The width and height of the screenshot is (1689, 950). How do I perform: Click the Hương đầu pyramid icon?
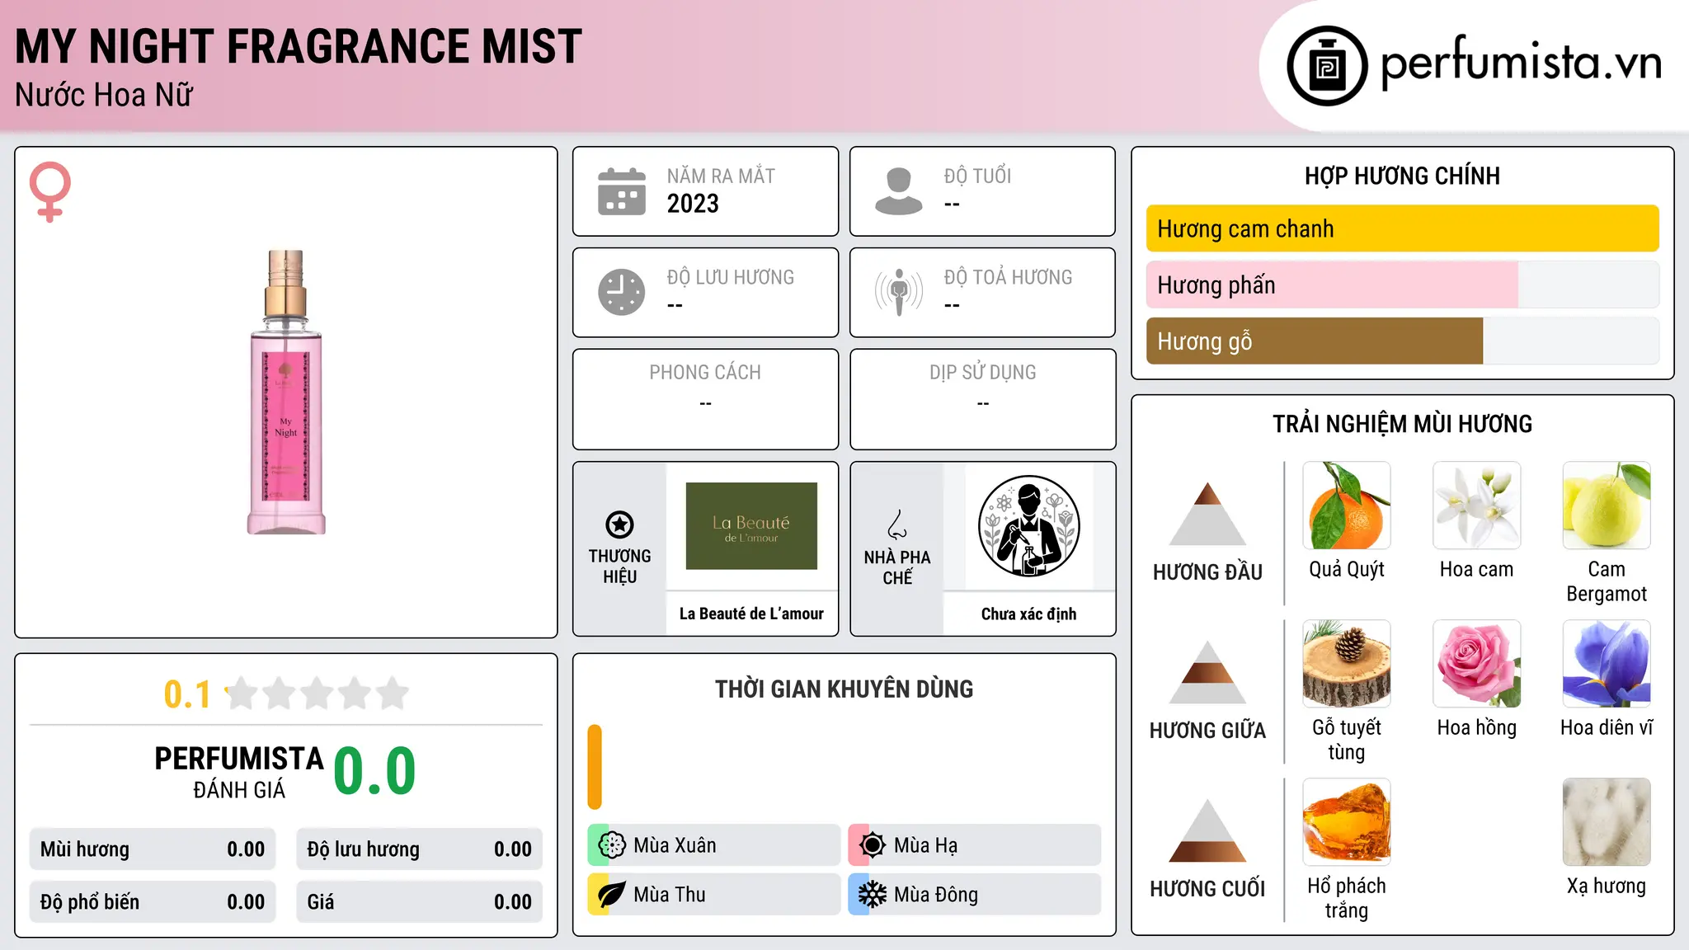click(x=1207, y=514)
